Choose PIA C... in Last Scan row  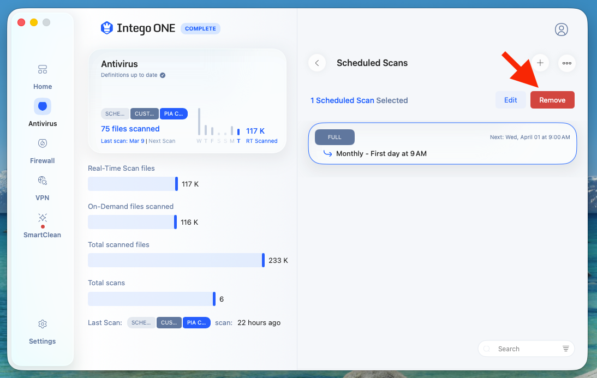click(x=196, y=322)
